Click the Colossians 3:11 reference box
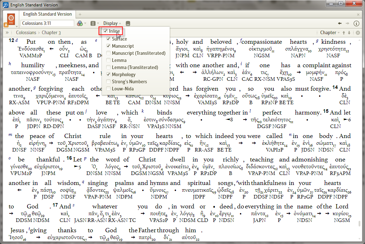Viewport: 365px width, 244px height. tap(47, 23)
